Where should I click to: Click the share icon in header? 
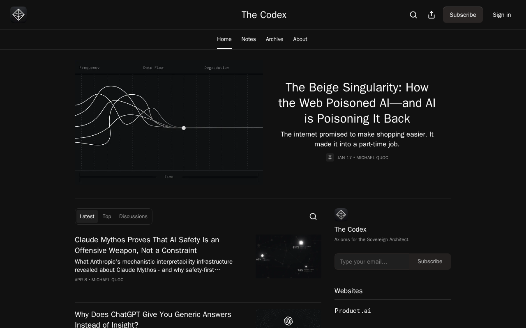point(431,15)
